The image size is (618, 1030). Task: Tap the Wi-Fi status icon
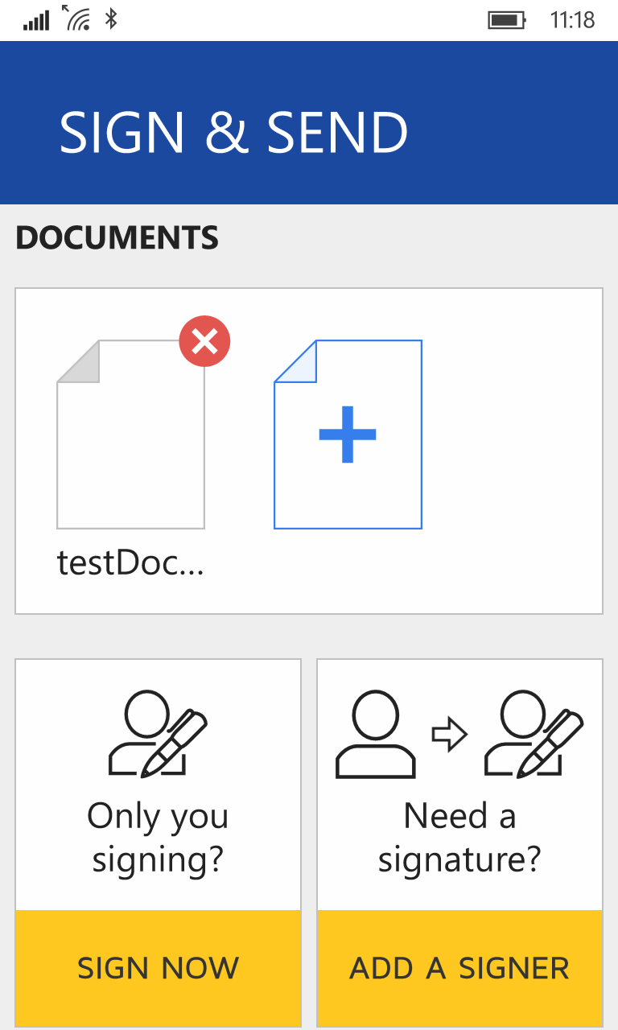tap(76, 19)
